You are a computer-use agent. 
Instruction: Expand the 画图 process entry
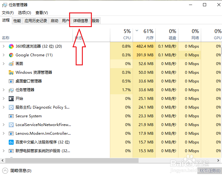click(4, 64)
